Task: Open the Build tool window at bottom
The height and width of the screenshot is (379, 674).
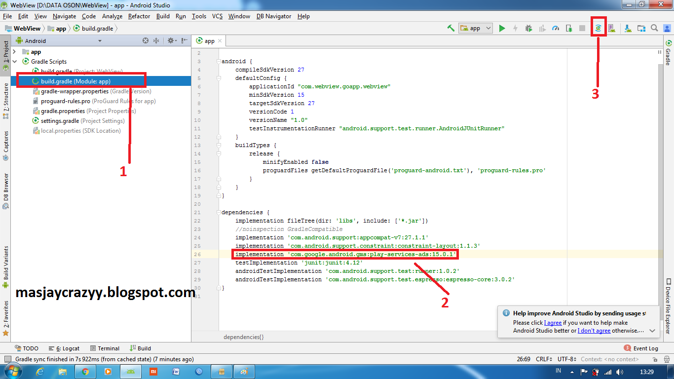Action: pos(141,348)
